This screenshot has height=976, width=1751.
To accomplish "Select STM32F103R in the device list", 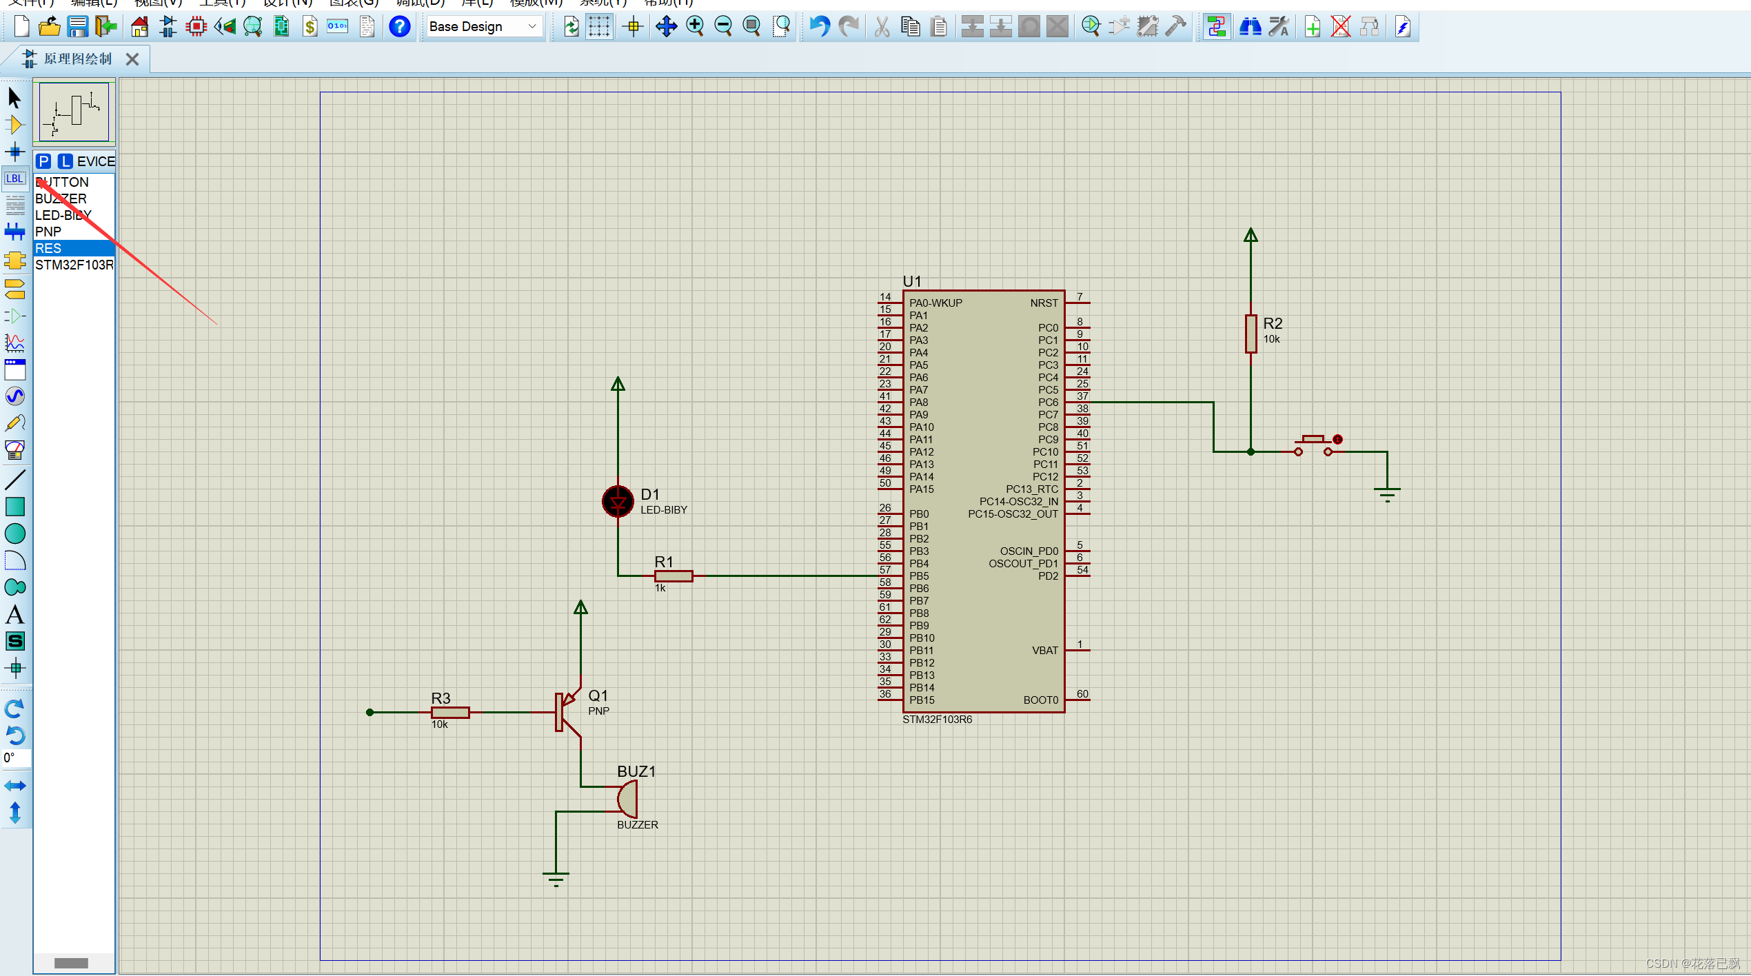I will tap(74, 265).
